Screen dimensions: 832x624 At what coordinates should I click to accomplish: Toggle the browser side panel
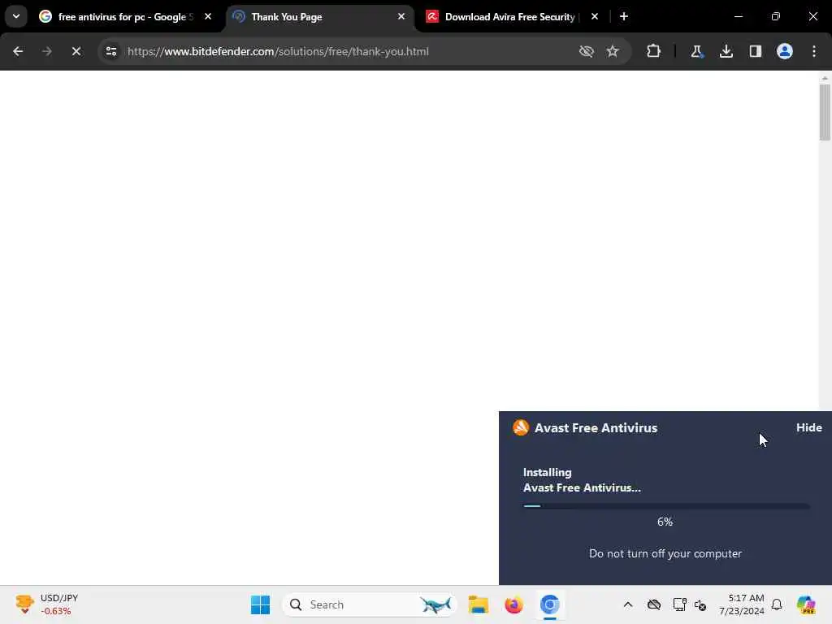[756, 51]
